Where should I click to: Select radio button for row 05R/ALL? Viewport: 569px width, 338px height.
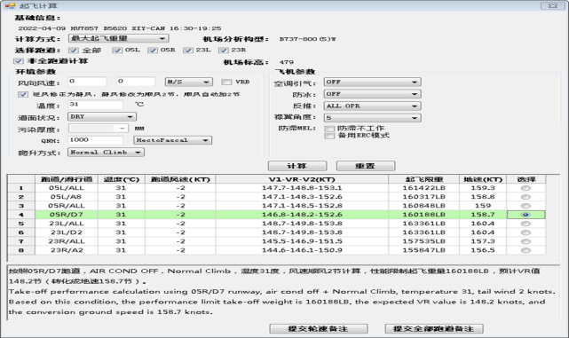pos(526,206)
